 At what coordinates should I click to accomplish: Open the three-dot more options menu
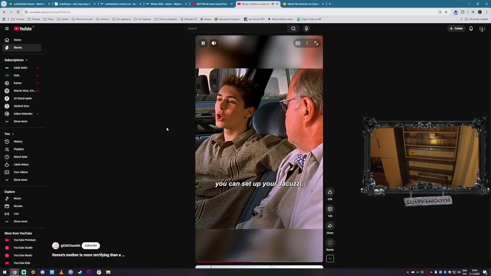coord(307,43)
